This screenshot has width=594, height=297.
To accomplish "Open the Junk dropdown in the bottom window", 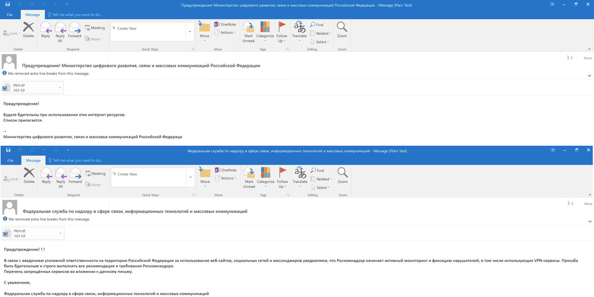I will coord(12,179).
